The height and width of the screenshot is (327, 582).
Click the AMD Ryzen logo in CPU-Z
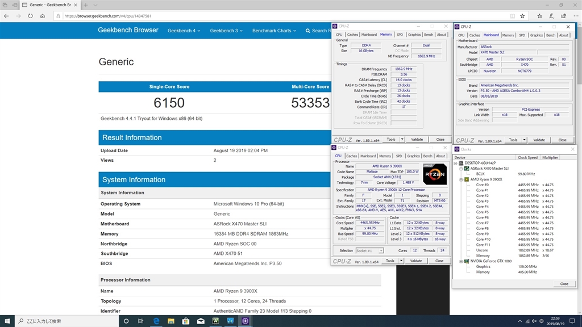coord(435,174)
